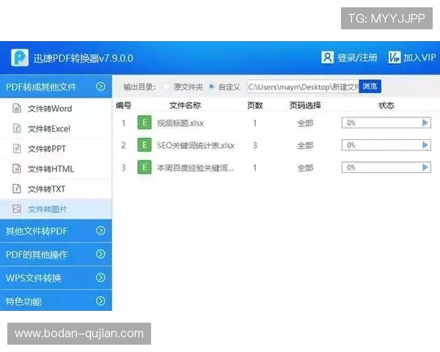Choose the 文件转HTML option
This screenshot has width=440, height=352.
coord(51,169)
